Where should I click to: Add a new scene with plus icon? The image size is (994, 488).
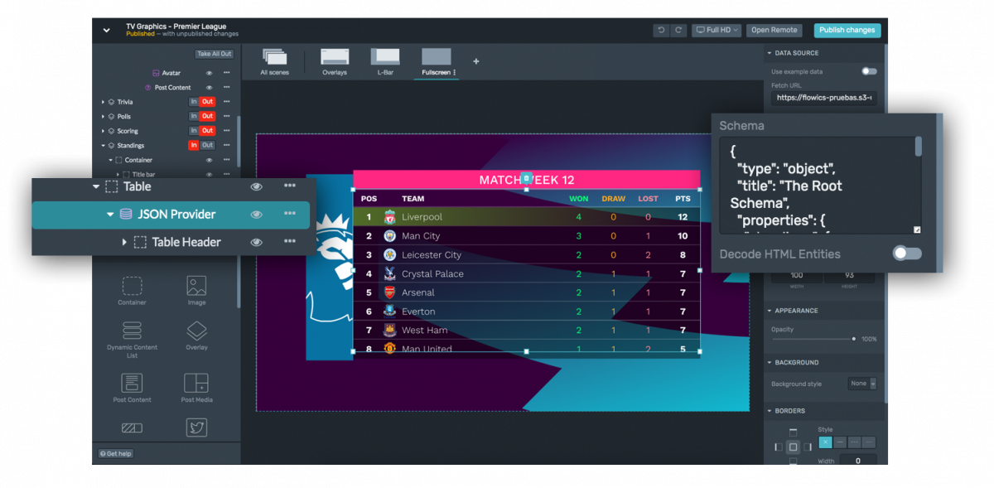pyautogui.click(x=476, y=60)
